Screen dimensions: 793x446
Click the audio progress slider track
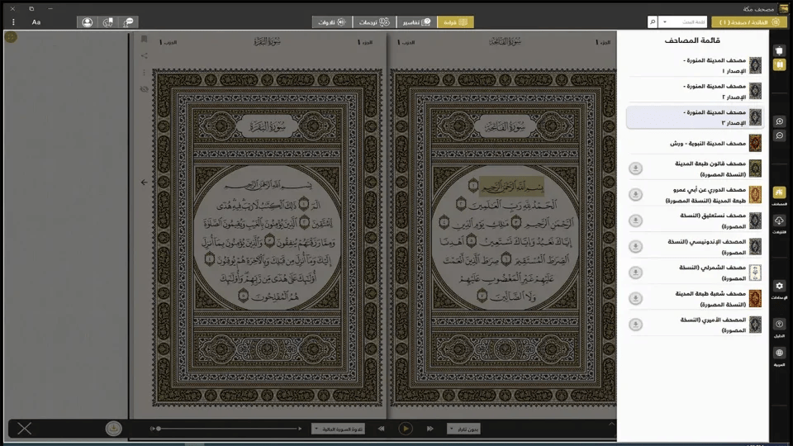click(229, 429)
